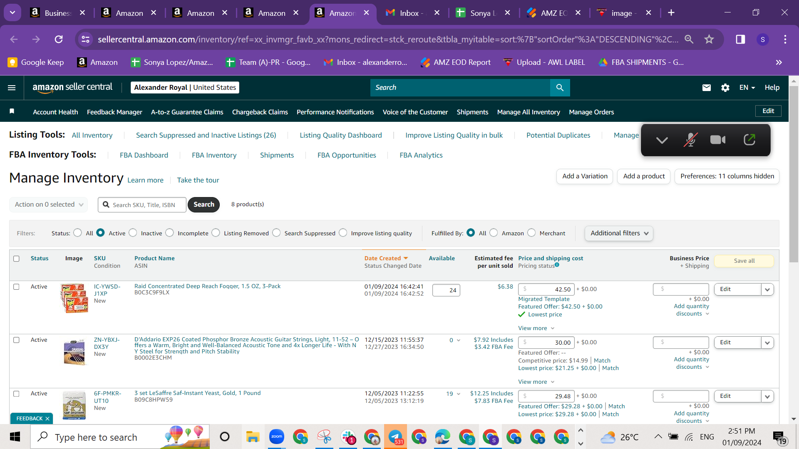Click Take the tour link
799x449 pixels.
pyautogui.click(x=198, y=180)
